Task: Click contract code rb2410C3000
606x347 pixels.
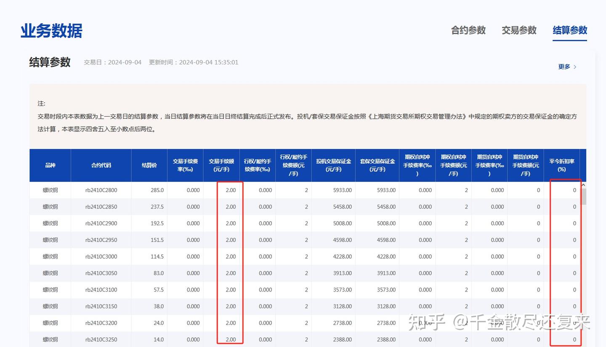Action: pos(101,256)
